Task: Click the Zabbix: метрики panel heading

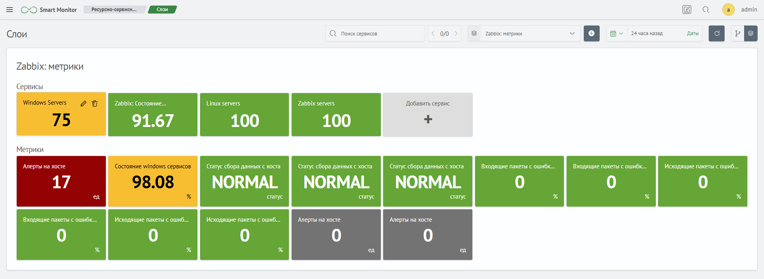Action: coord(50,66)
